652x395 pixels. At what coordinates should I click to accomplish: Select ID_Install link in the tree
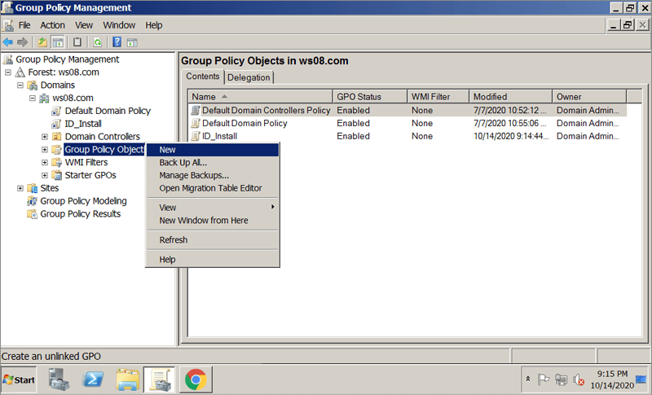tap(83, 124)
